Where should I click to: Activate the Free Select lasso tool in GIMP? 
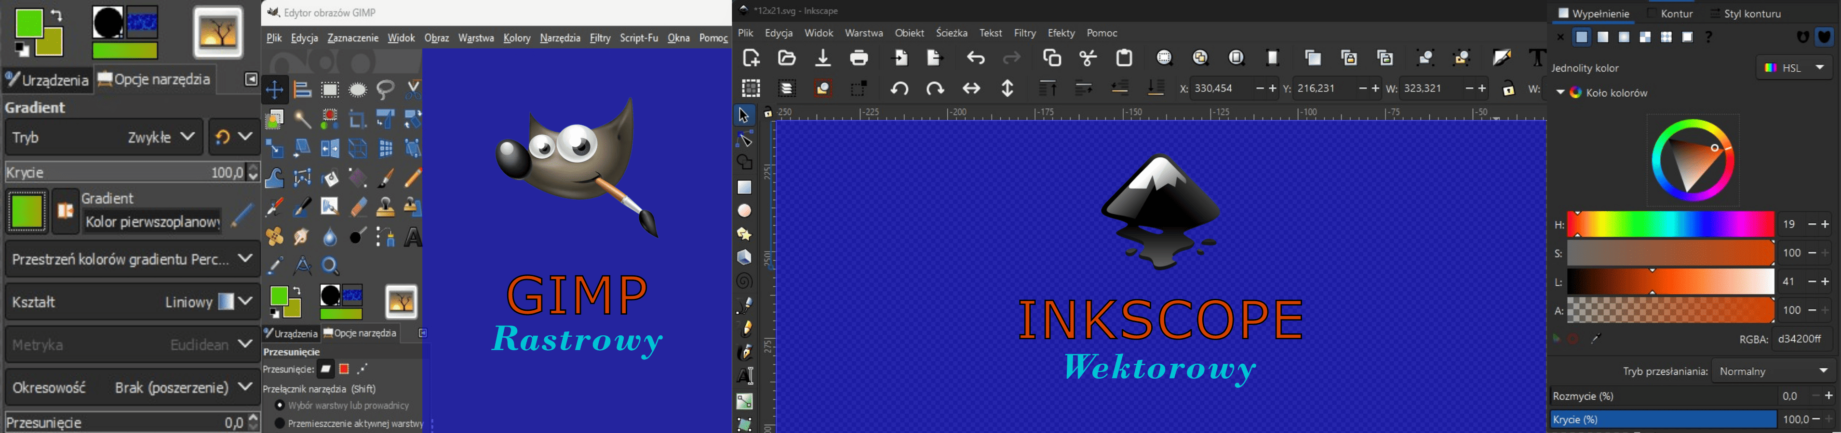[386, 90]
